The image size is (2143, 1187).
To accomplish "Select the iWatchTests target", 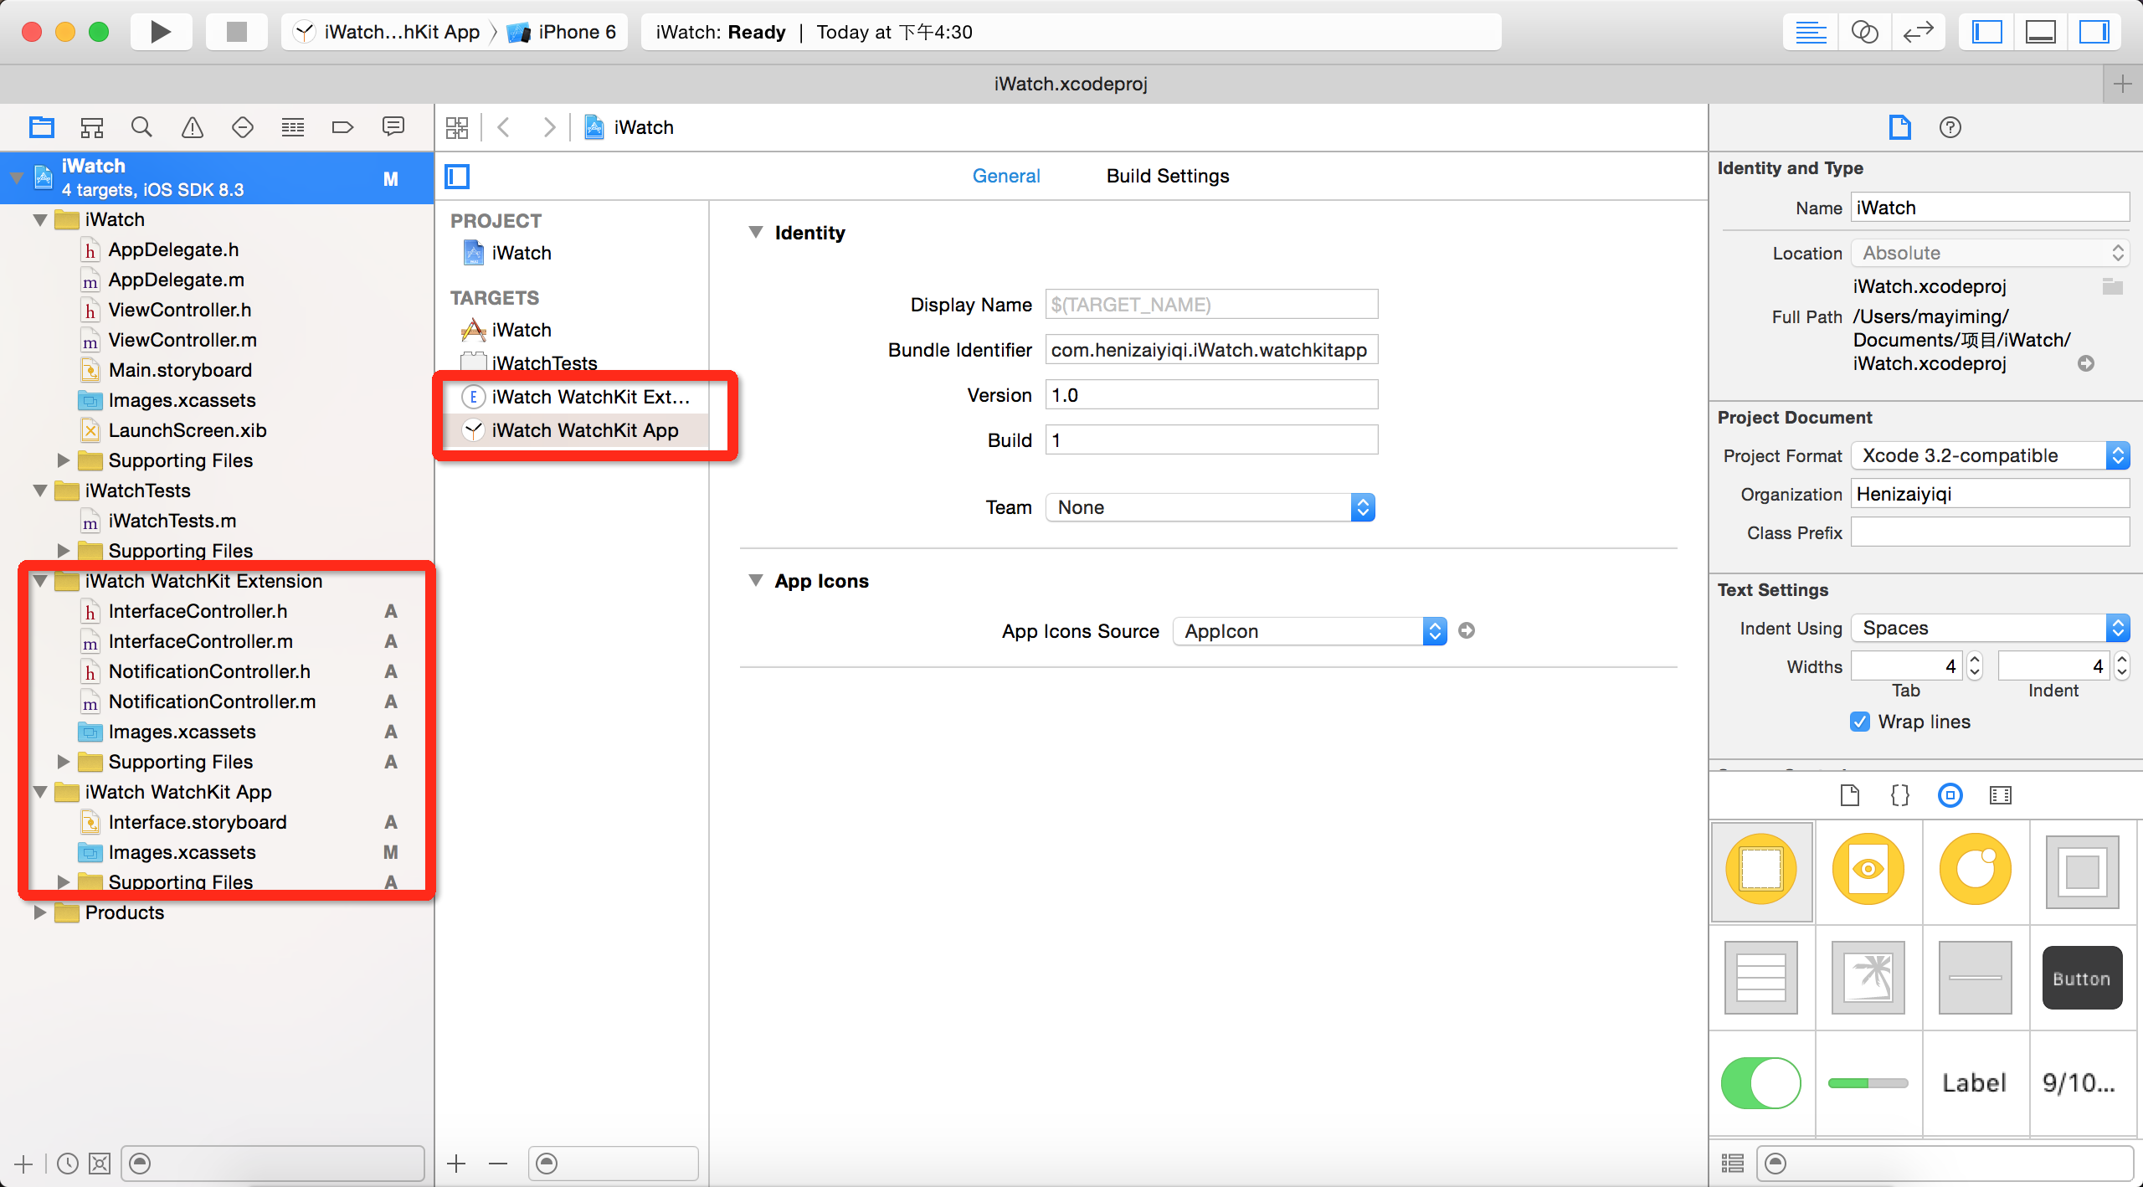I will pyautogui.click(x=544, y=363).
